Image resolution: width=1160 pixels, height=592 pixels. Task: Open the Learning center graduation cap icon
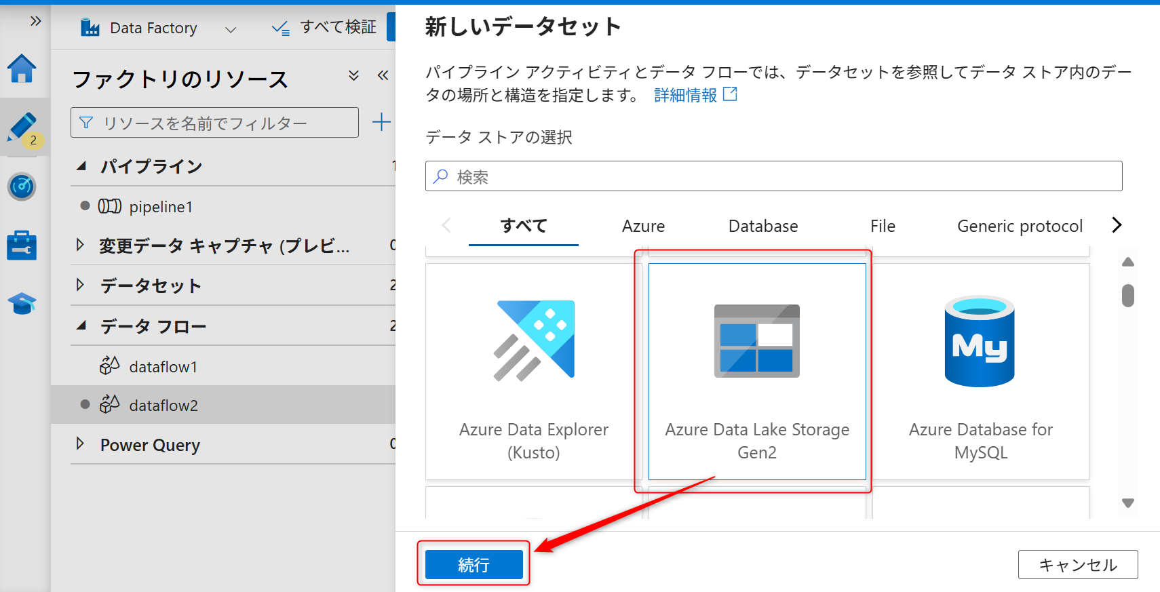click(x=22, y=303)
